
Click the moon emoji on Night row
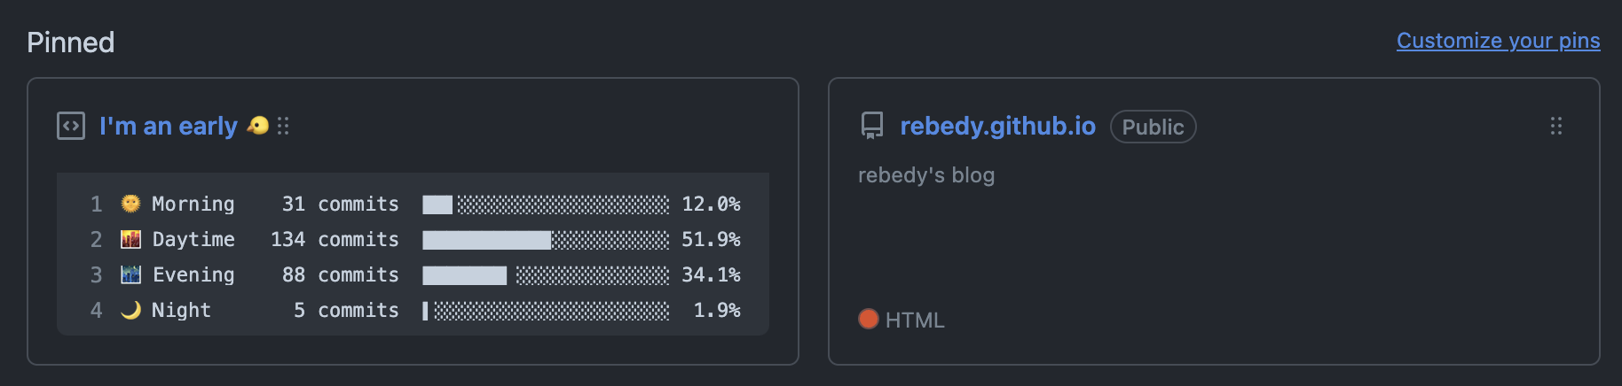click(x=130, y=310)
